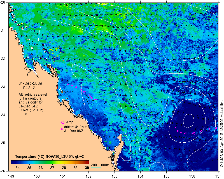Viewport: 224px width, 179px height.
Task: Click the latitude axis label -22
Action: pos(3,59)
